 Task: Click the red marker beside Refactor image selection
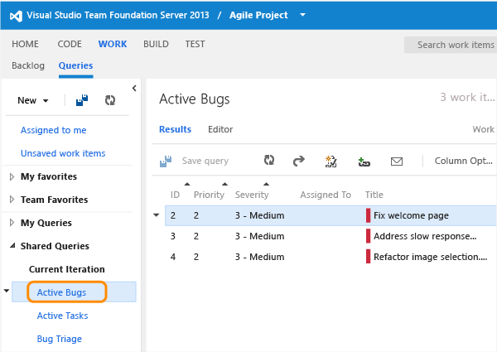pyautogui.click(x=368, y=257)
